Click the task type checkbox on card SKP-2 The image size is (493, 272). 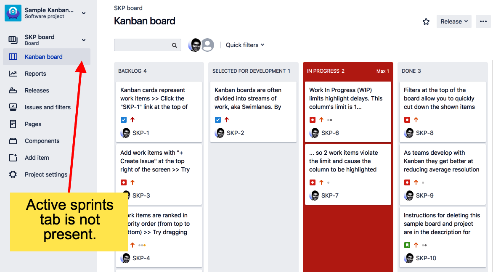point(218,120)
